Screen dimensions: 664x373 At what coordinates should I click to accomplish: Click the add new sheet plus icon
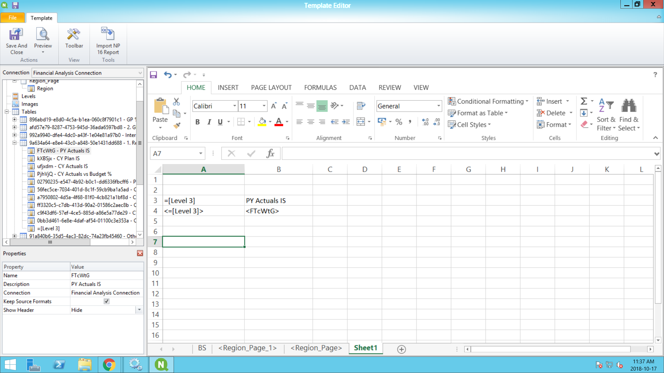coord(402,349)
